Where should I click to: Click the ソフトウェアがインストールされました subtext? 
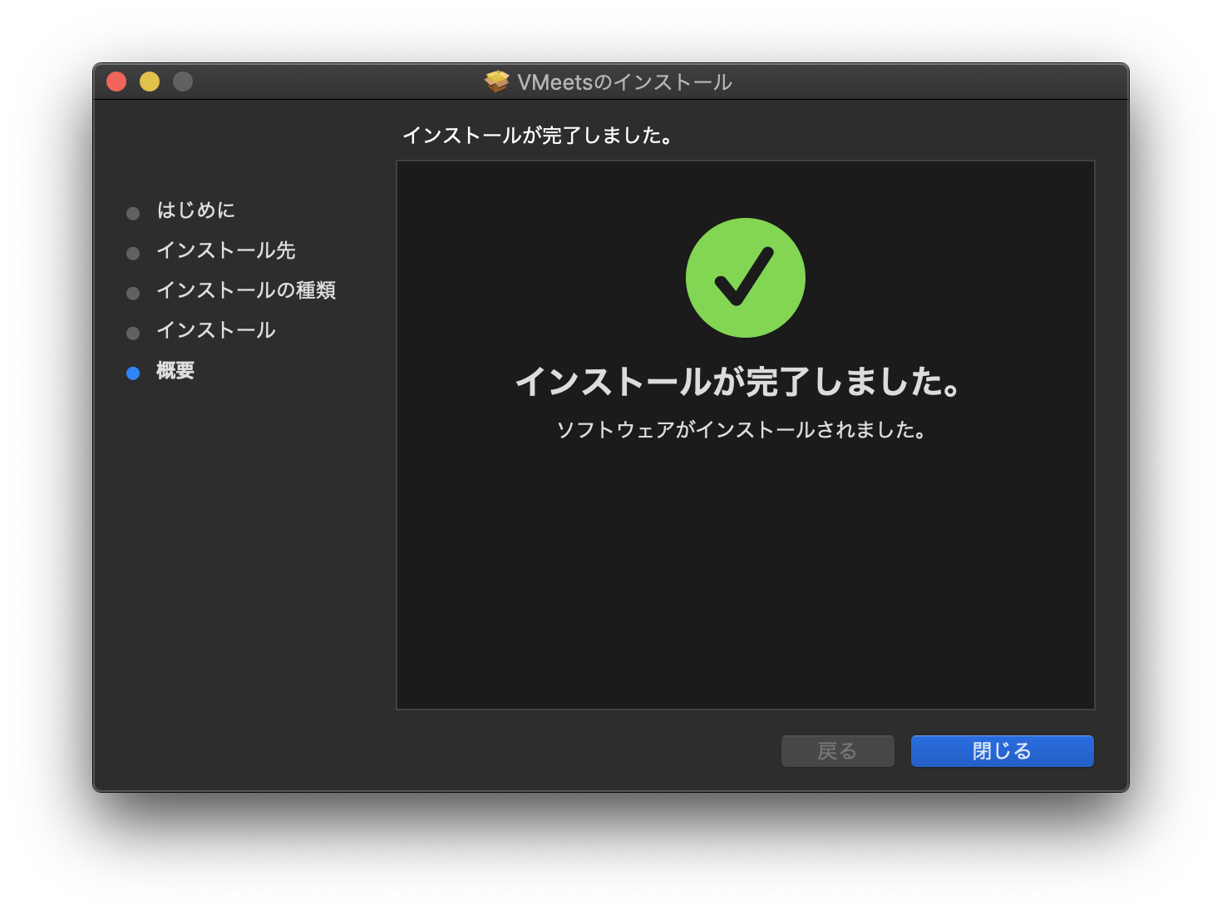click(x=742, y=430)
